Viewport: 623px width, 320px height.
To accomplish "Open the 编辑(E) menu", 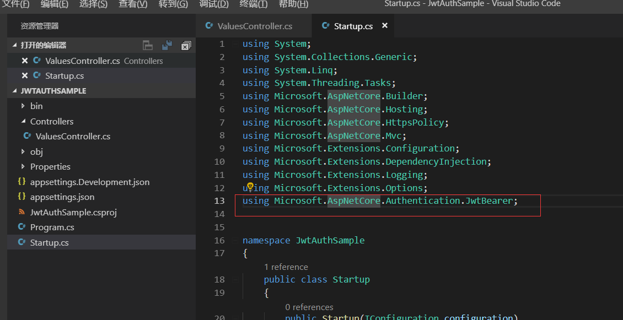I will pyautogui.click(x=55, y=4).
